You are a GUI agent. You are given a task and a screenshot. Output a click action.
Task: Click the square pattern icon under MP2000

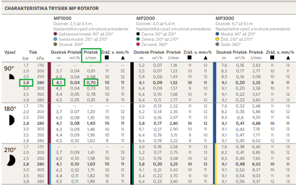tap(189, 58)
